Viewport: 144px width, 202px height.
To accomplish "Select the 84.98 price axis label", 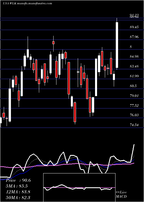I will click(x=134, y=57).
